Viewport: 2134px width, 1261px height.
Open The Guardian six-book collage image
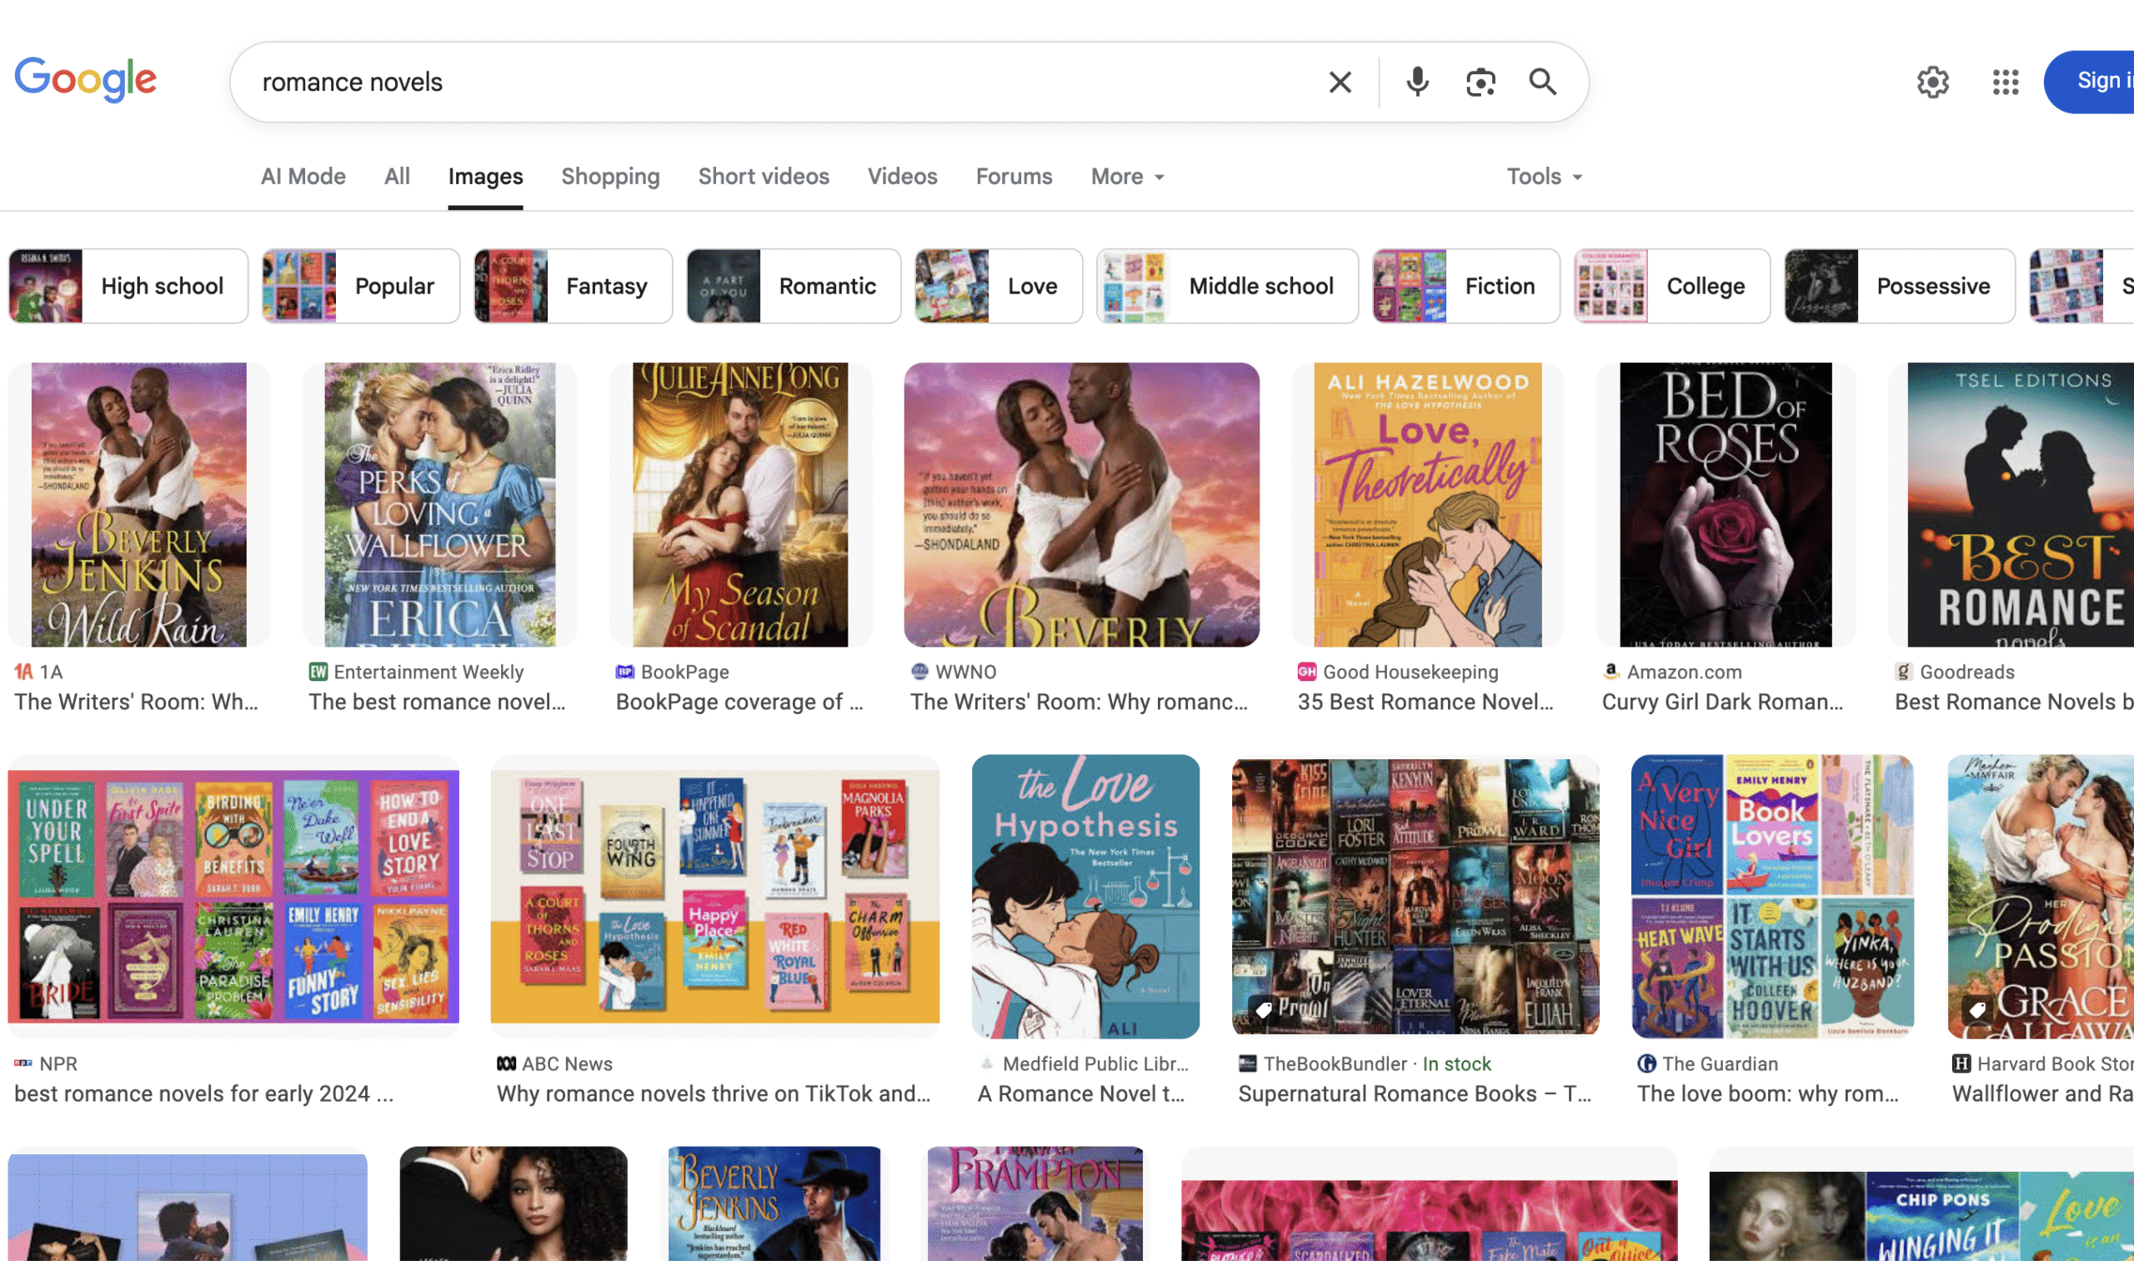(x=1773, y=897)
